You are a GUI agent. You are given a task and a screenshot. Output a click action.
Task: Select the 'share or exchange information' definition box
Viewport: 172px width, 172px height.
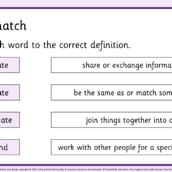tap(111, 65)
